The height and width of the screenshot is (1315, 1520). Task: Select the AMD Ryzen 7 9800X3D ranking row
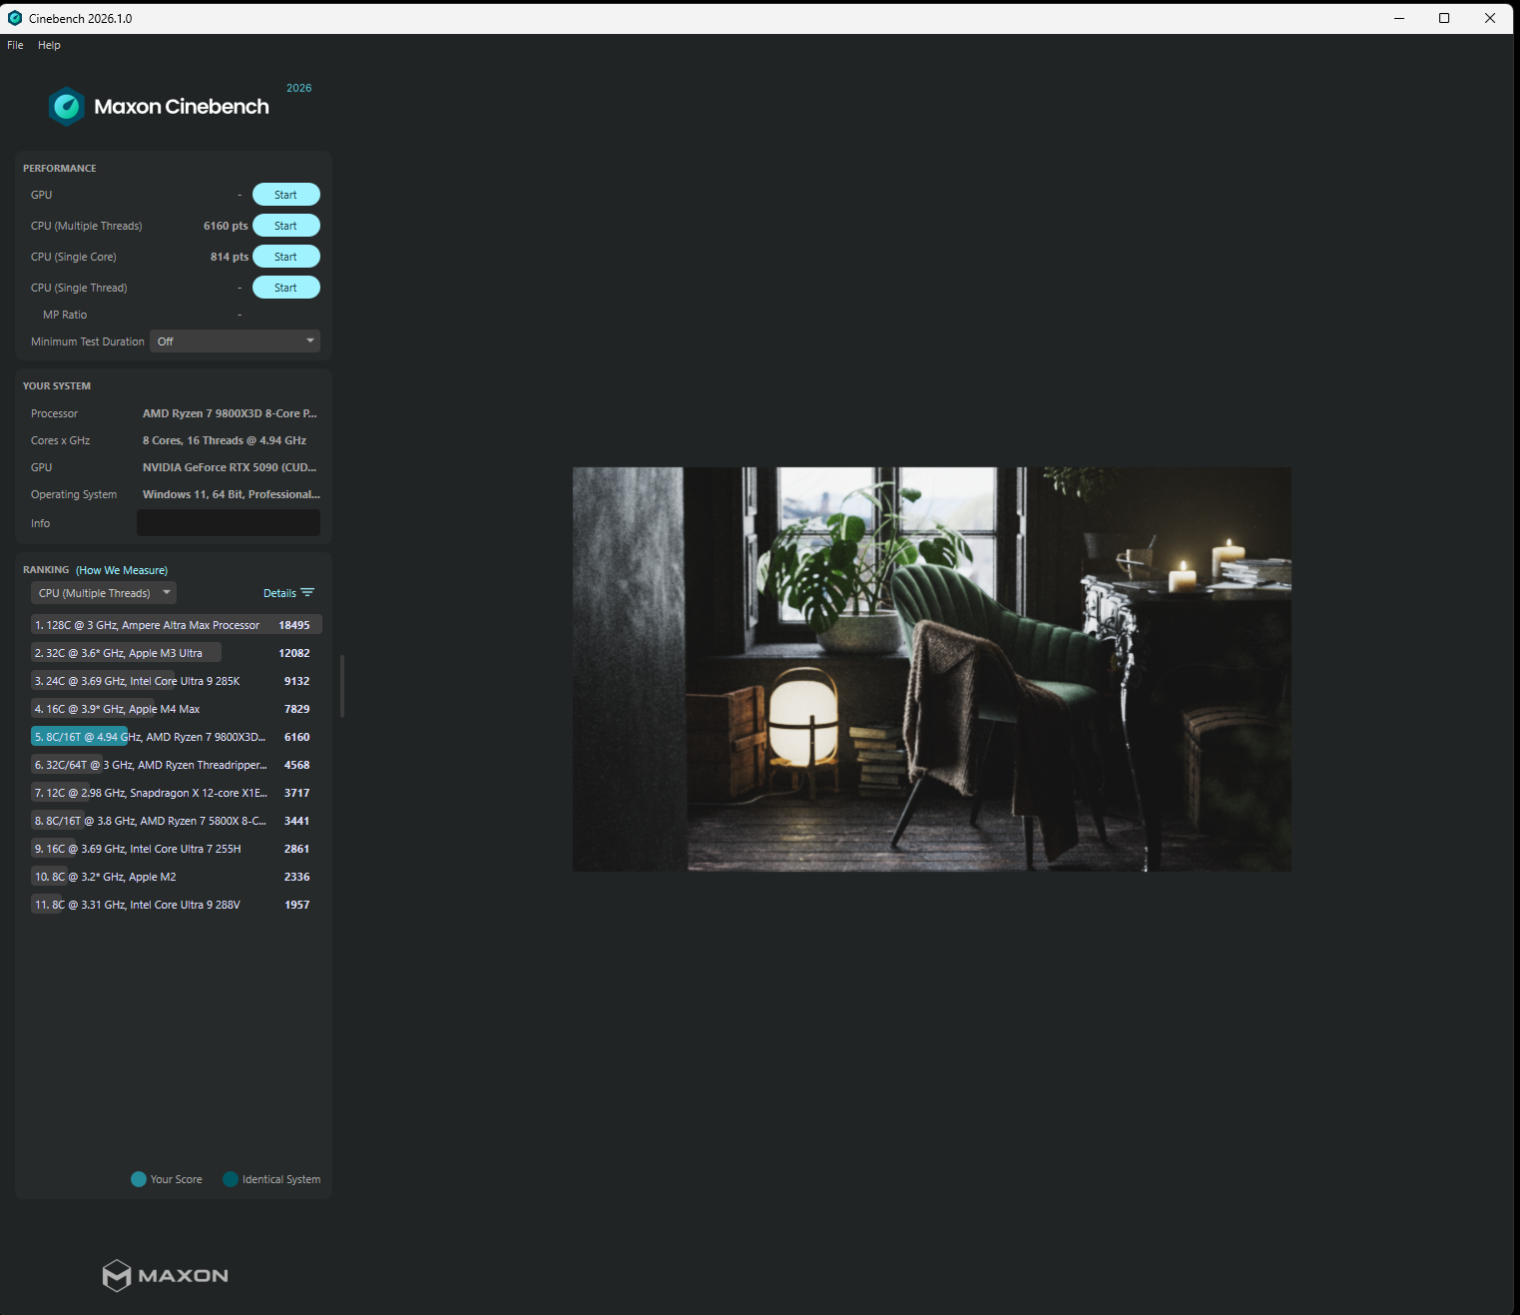176,737
